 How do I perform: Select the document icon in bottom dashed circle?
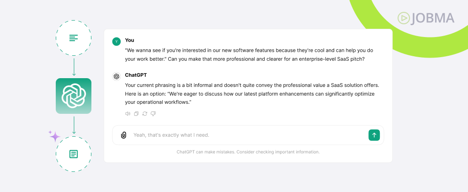point(74,154)
